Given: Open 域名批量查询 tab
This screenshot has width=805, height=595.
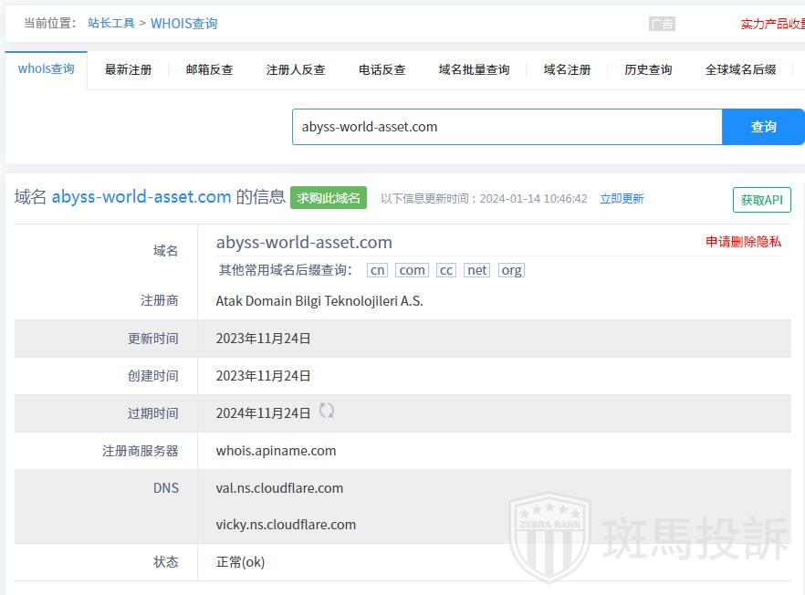Looking at the screenshot, I should (x=475, y=69).
